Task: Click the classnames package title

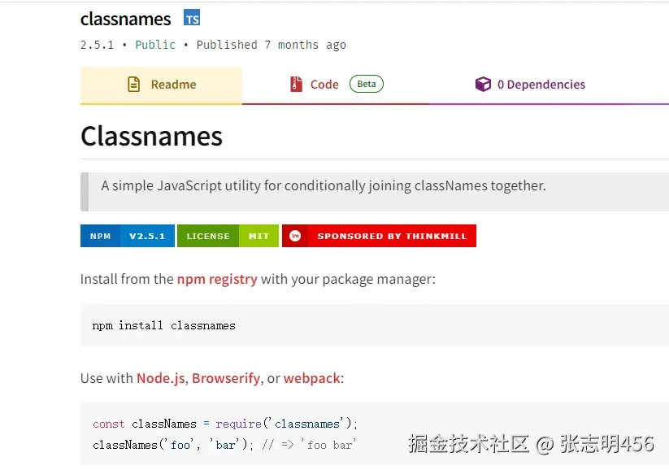Action: click(x=126, y=20)
